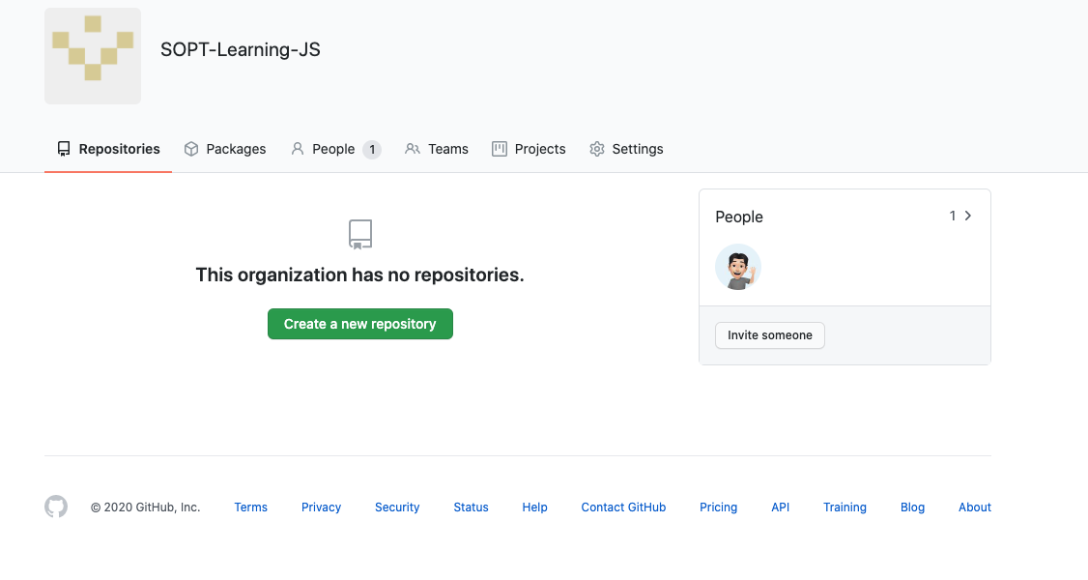Click the People panel member count 1

(x=953, y=216)
